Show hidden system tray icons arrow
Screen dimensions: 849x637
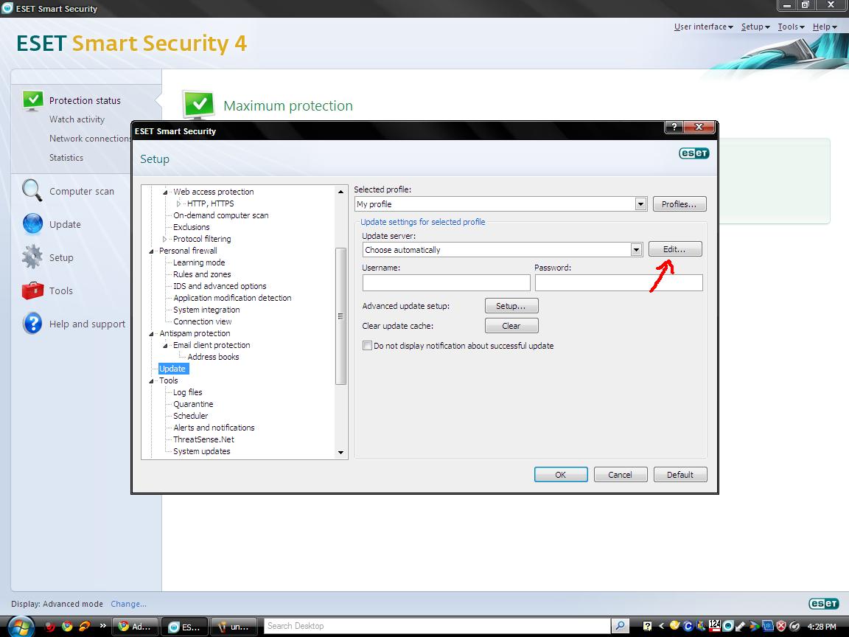pyautogui.click(x=661, y=627)
